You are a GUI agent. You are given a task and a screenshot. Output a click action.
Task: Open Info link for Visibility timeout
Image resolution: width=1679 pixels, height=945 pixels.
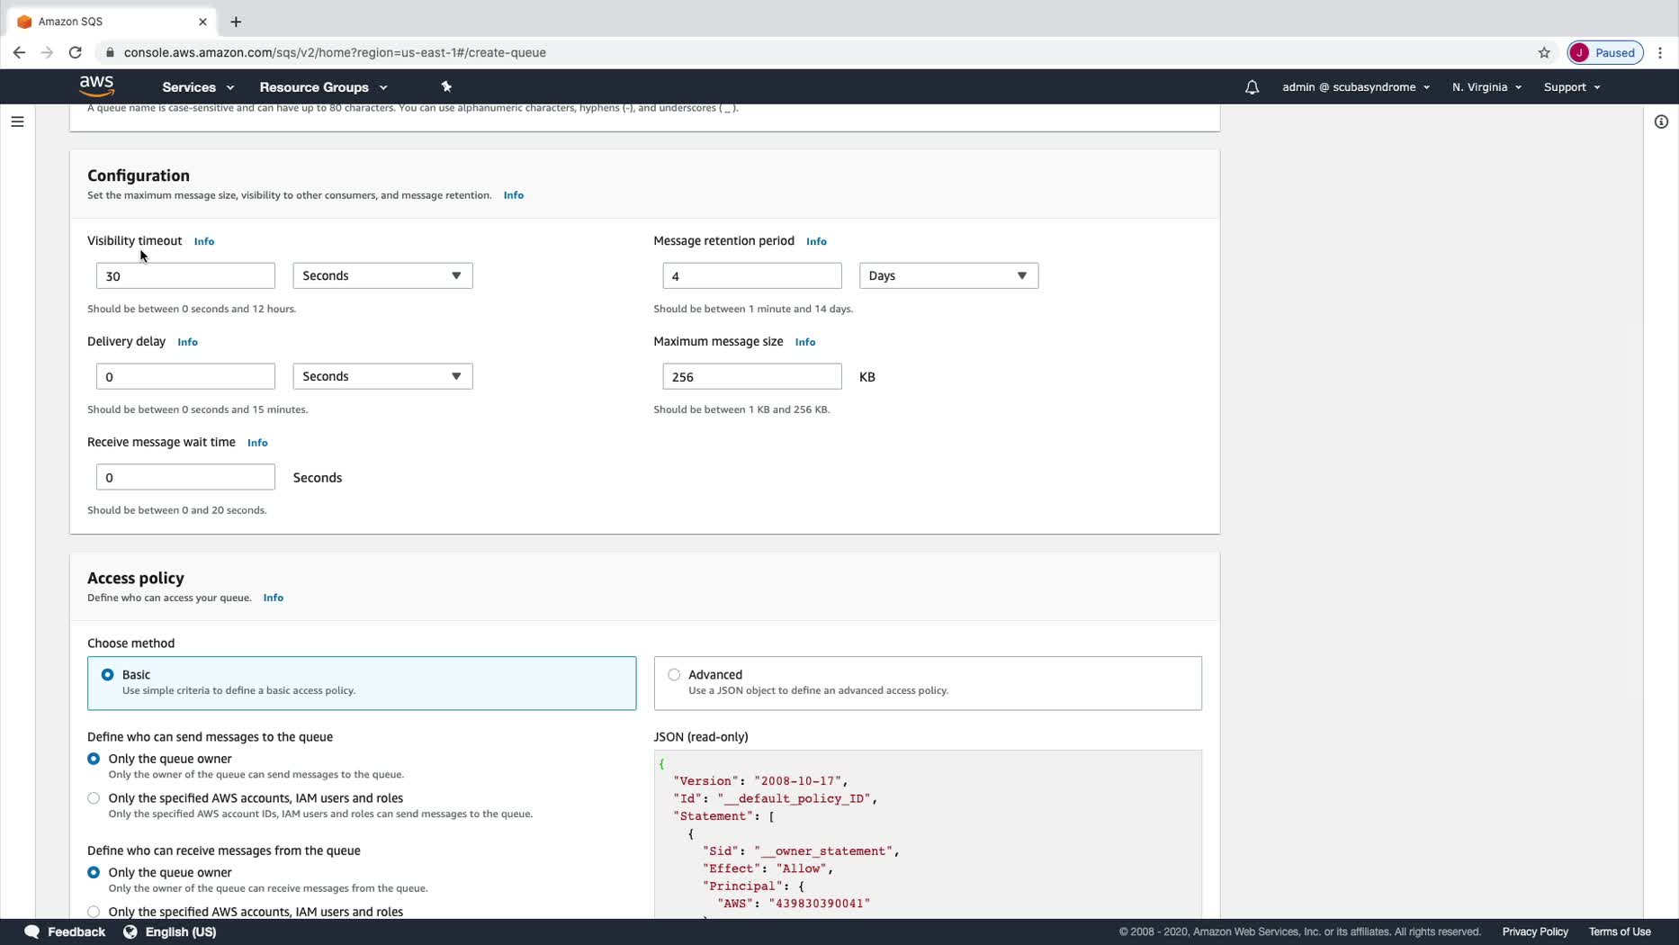(x=204, y=241)
